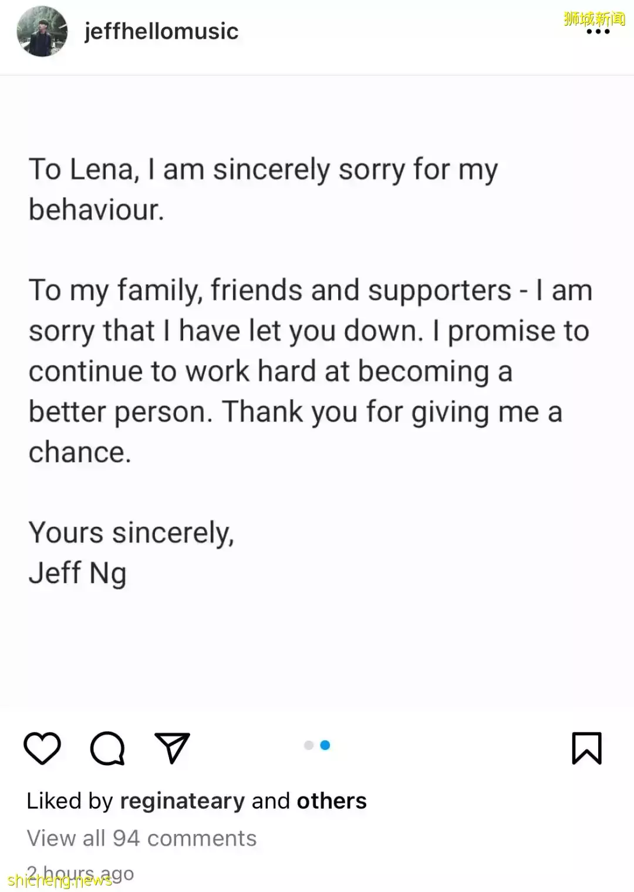The height and width of the screenshot is (892, 634).
Task: Open the three-dot more options menu
Action: 598,32
